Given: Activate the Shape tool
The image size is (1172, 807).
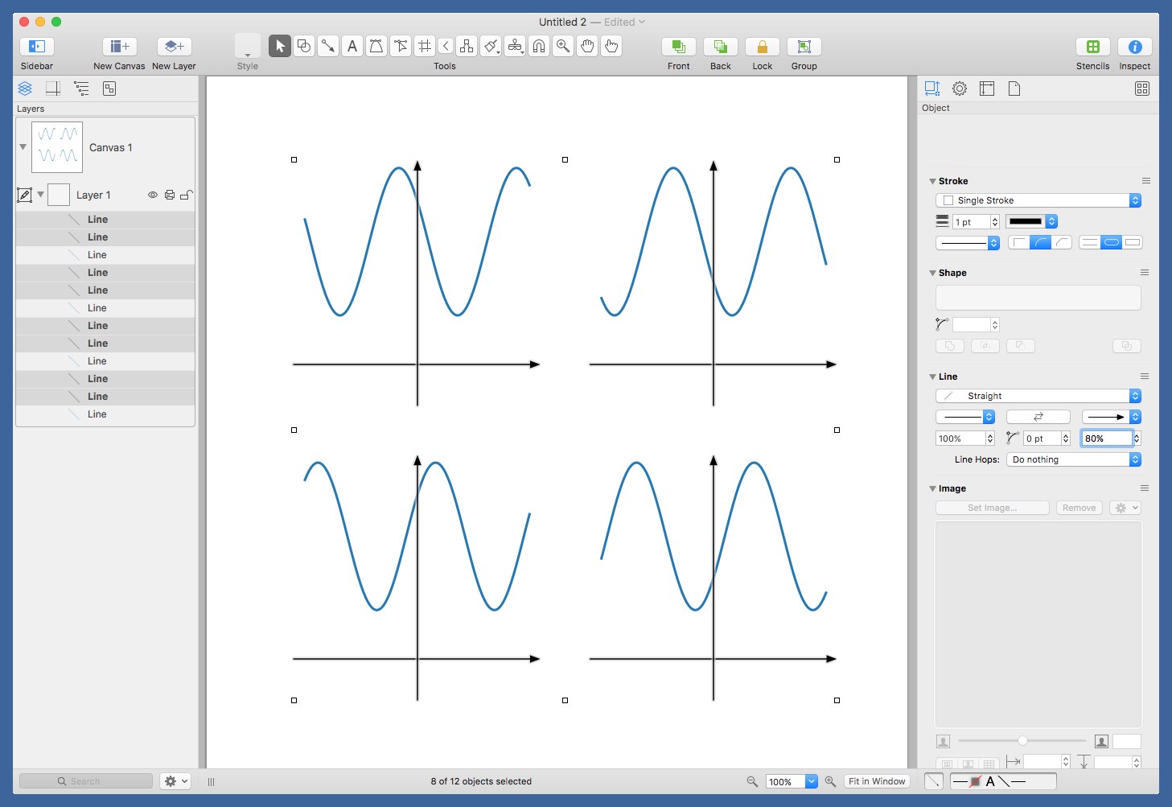Looking at the screenshot, I should click(304, 47).
